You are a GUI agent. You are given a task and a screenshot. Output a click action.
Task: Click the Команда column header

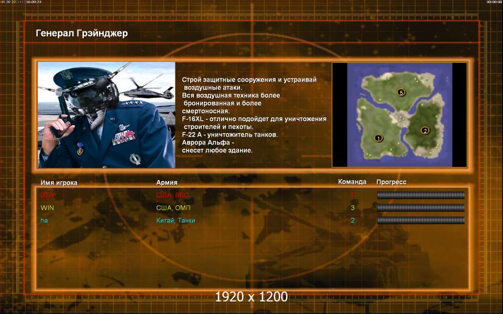point(352,182)
